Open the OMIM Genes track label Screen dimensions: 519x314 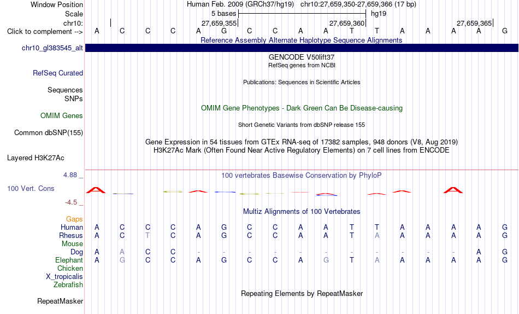pyautogui.click(x=62, y=116)
